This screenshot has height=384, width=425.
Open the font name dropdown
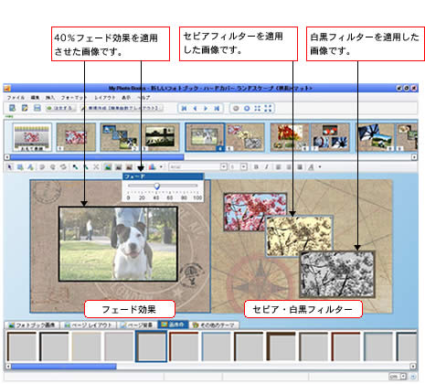[x=224, y=166]
